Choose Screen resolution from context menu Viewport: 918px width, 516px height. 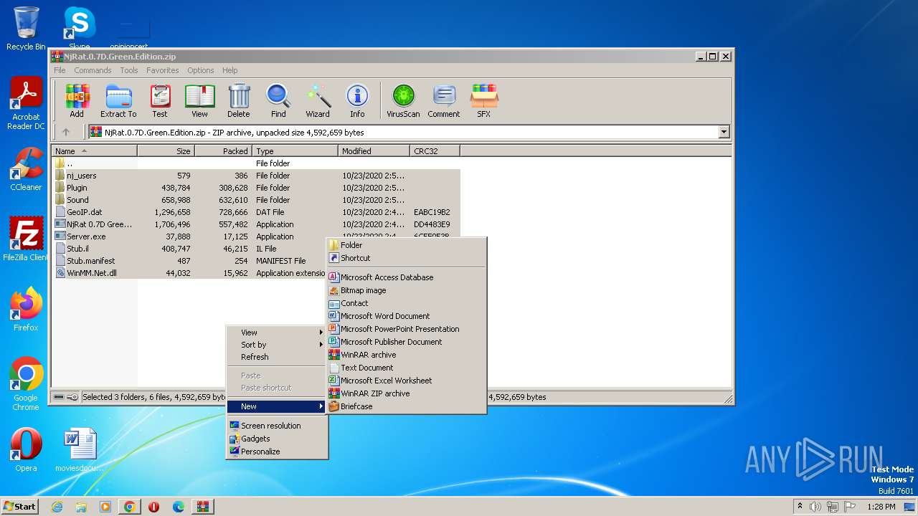click(277, 426)
